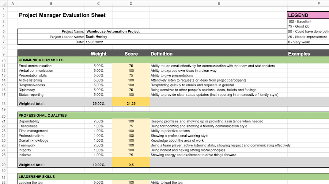329x184 pixels.
Task: Click the 'Project Leader Name:' label cell
Action: pyautogui.click(x=52, y=37)
